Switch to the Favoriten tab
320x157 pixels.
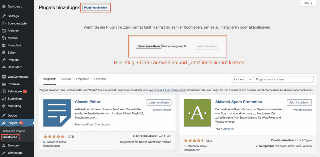100,79
